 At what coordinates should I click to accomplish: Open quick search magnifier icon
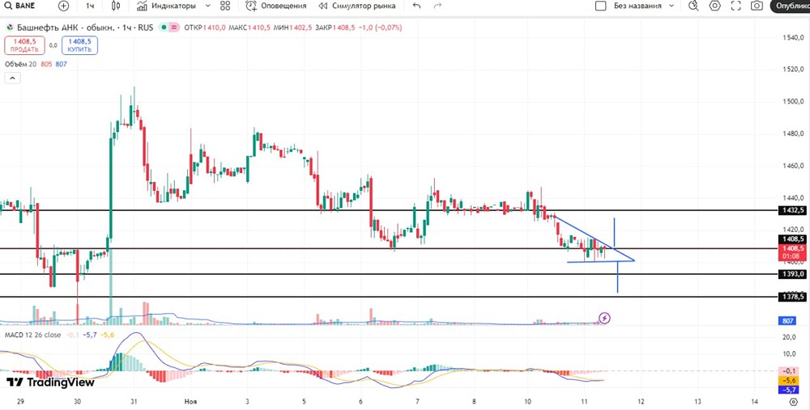pyautogui.click(x=694, y=6)
